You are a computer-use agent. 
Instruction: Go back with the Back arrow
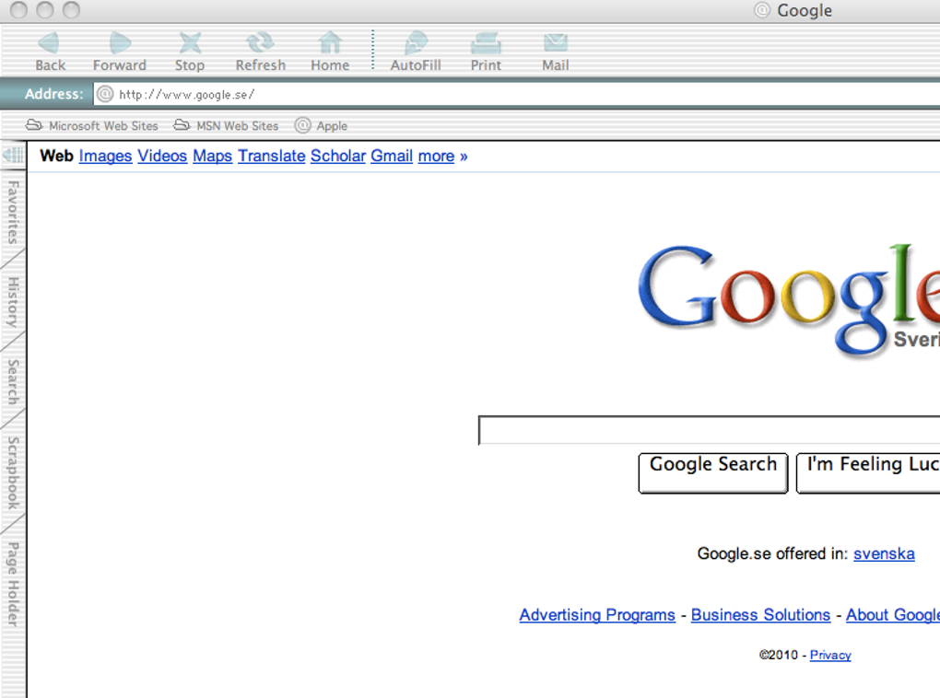50,52
